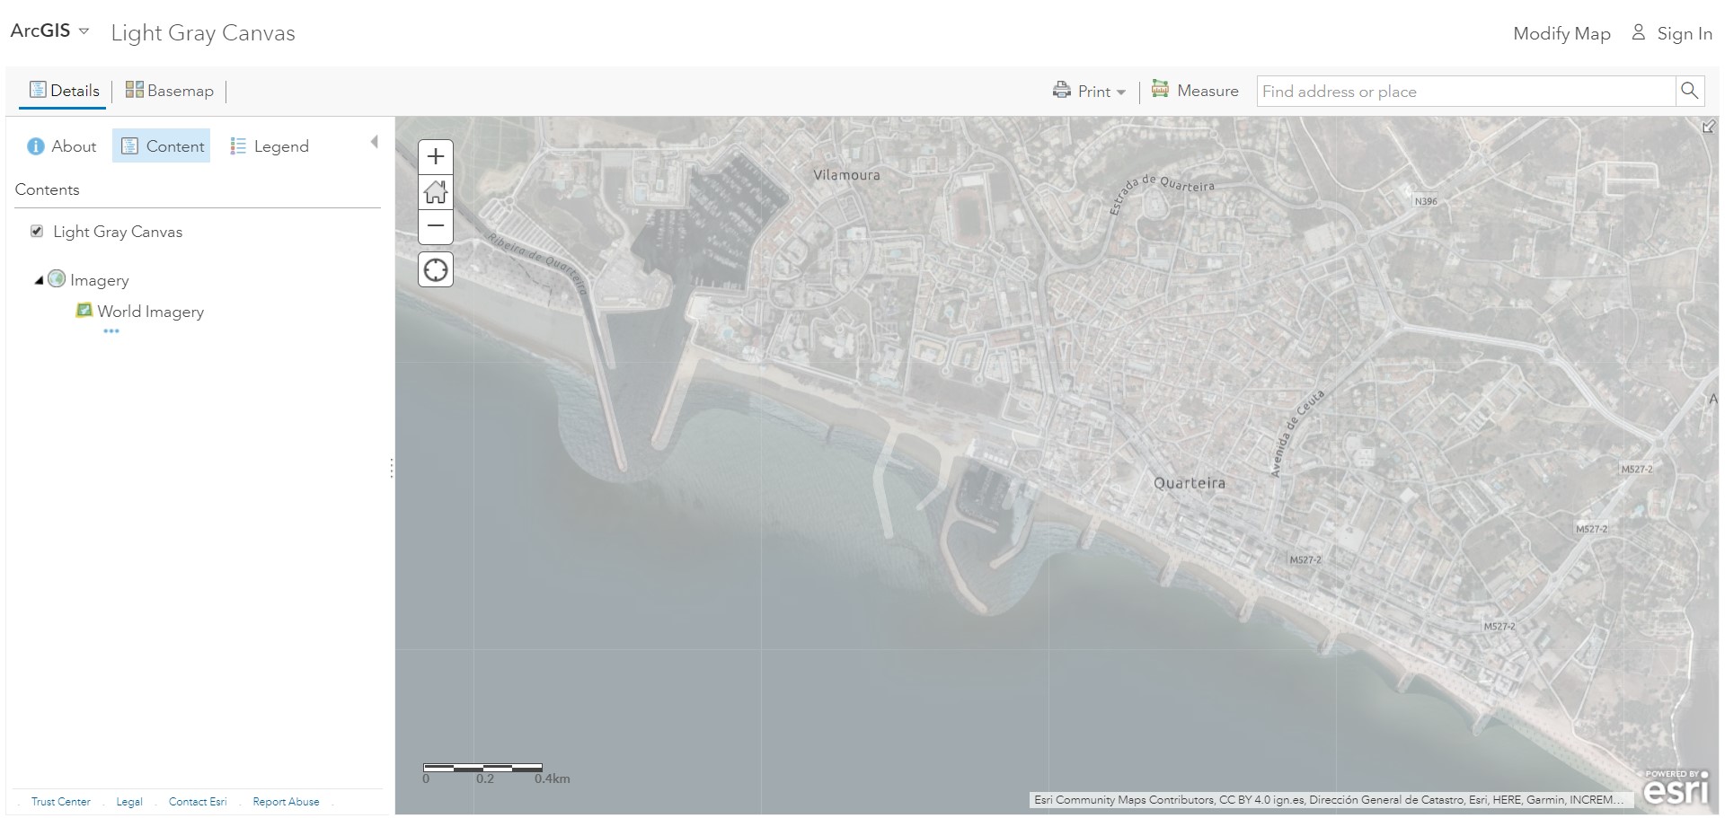
Task: Click the expand map icon at top-right corner
Action: [x=1709, y=127]
